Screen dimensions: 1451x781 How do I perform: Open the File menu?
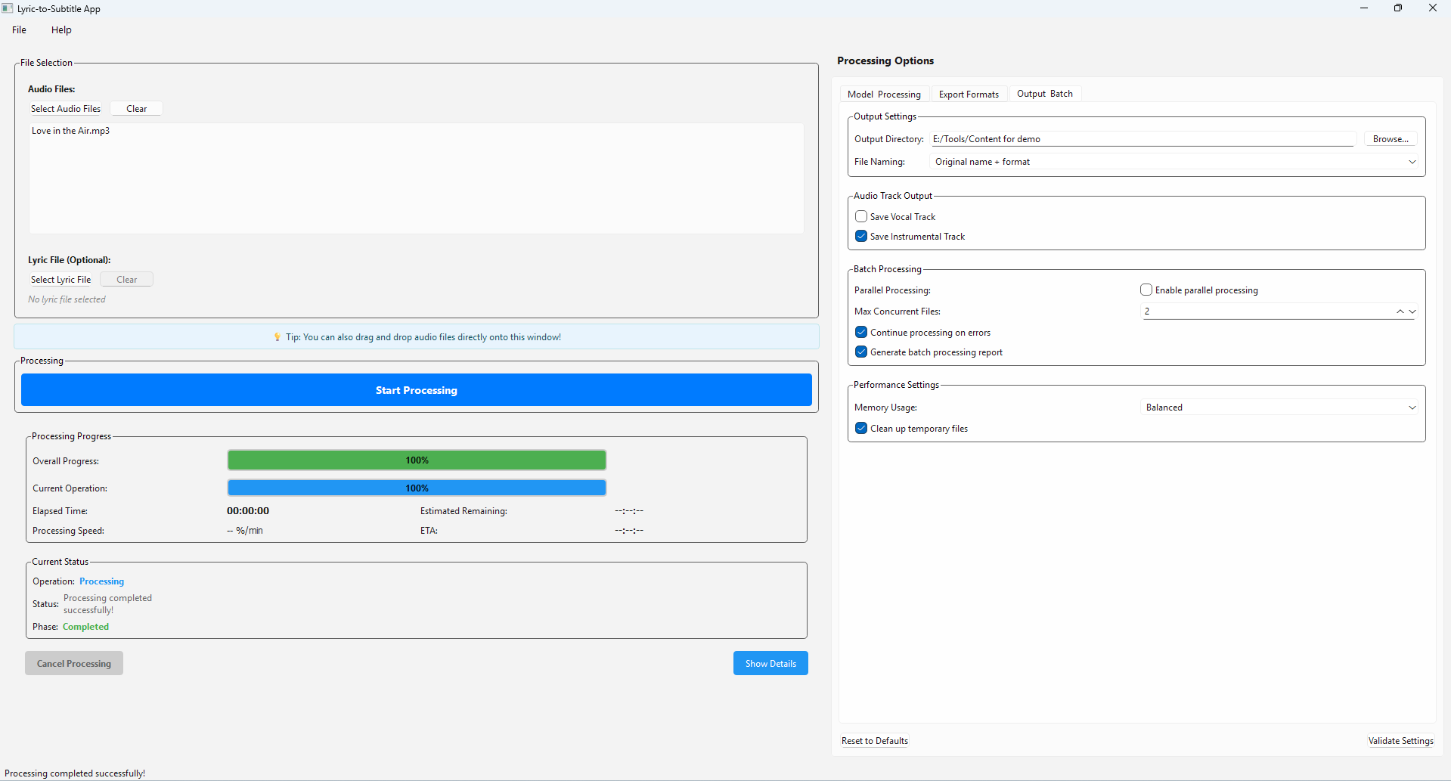[20, 30]
